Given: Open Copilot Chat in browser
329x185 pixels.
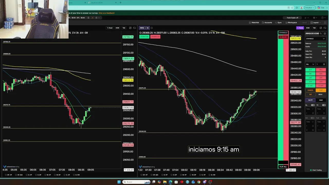Looking at the screenshot, I should 321,8.
